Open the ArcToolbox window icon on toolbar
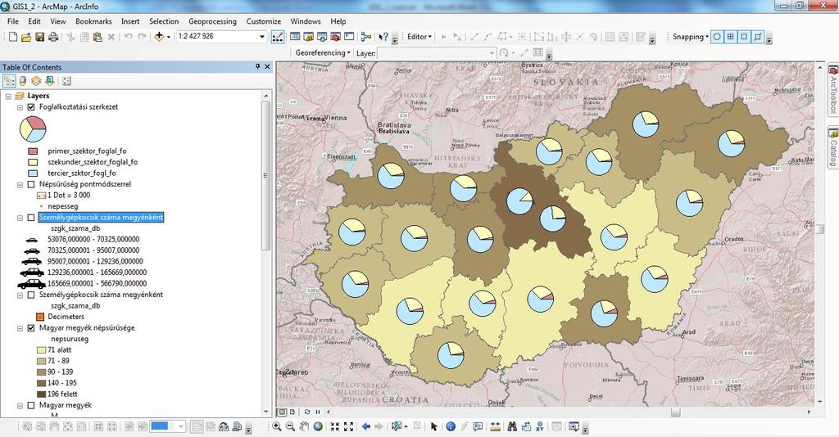Screen dimensions: 839x437 point(335,37)
